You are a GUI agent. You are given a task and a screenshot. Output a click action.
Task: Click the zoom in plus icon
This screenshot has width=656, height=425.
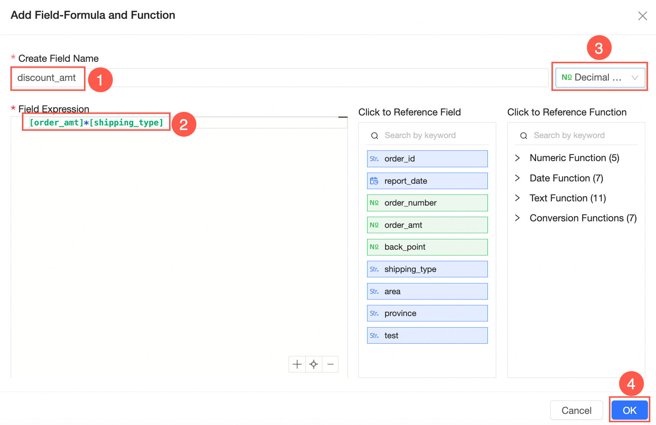297,364
